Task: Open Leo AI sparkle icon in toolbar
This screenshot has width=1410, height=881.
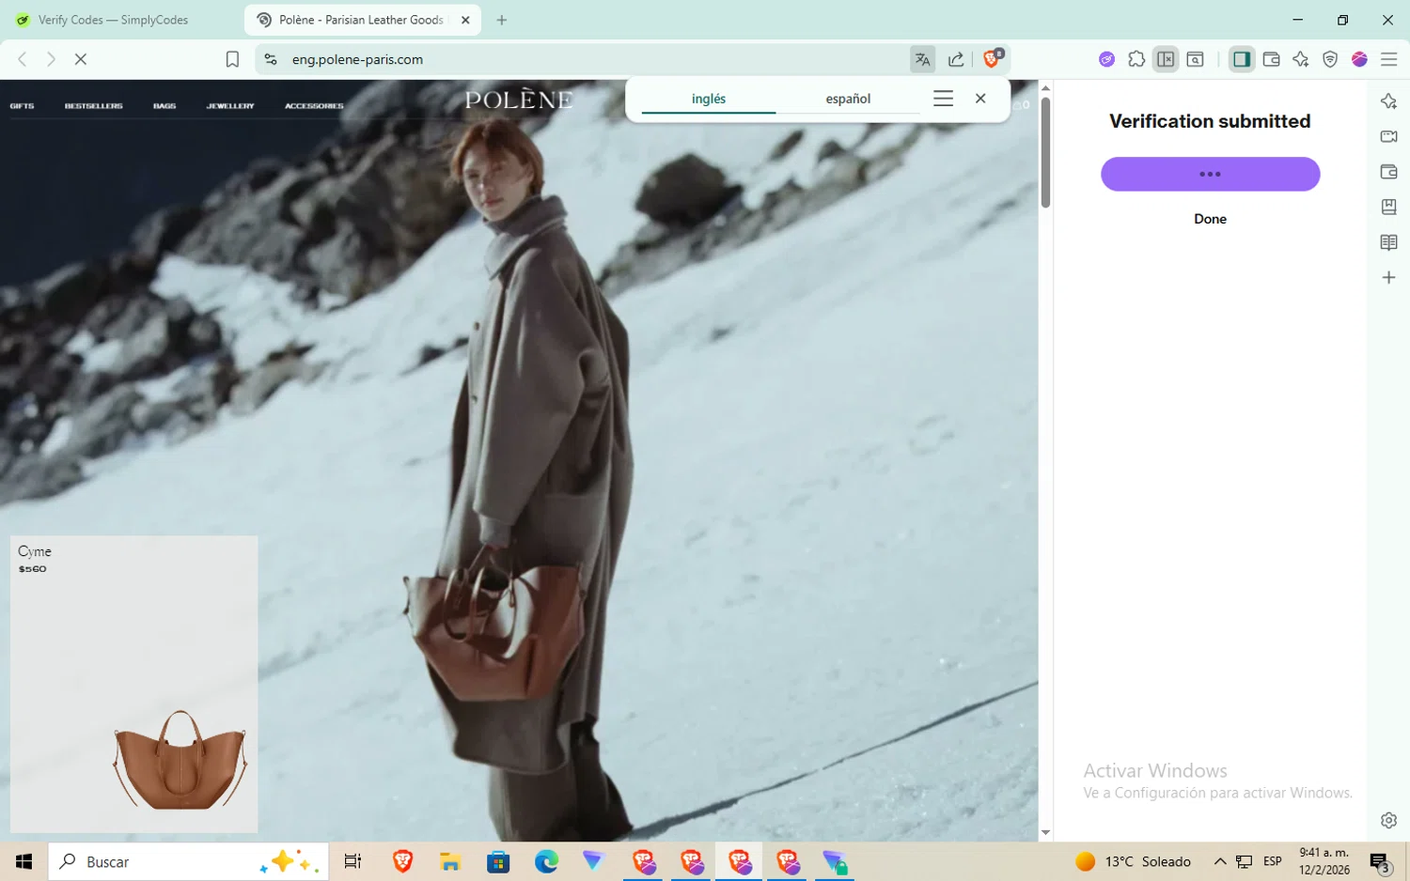Action: (1300, 59)
